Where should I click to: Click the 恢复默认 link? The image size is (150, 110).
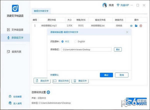(54, 75)
